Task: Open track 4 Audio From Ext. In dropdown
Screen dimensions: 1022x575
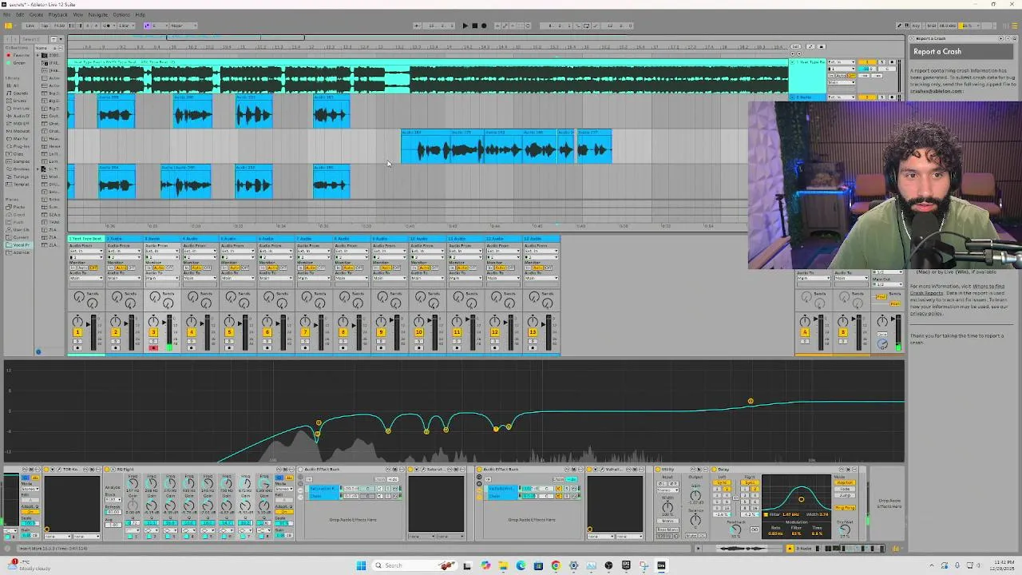Action: pos(200,251)
